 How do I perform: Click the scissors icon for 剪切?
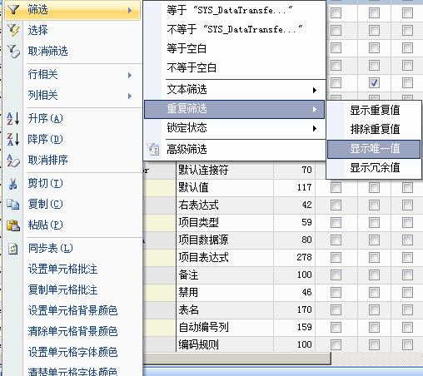[12, 184]
